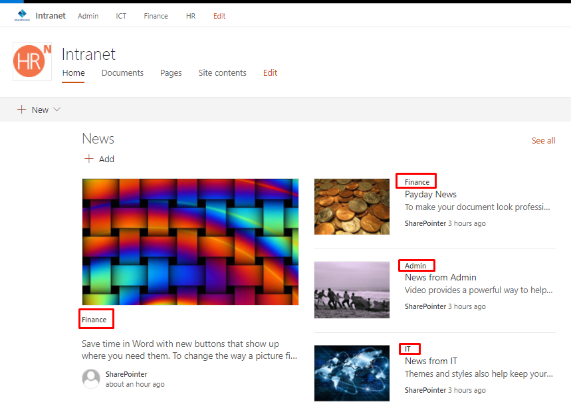The image size is (571, 412).
Task: Click the Intranet site title
Action: (88, 54)
